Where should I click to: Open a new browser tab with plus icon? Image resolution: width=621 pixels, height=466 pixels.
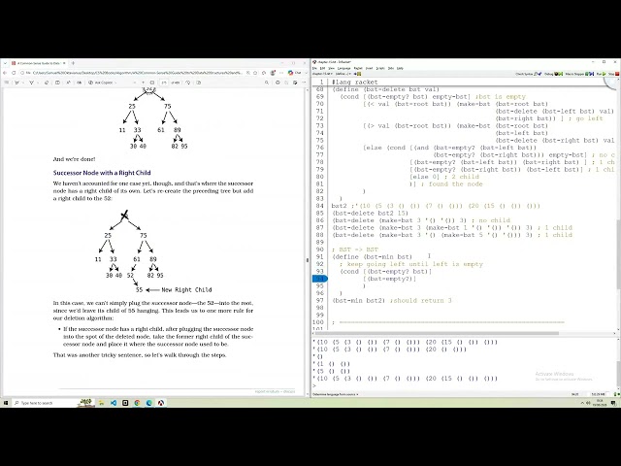(73, 63)
